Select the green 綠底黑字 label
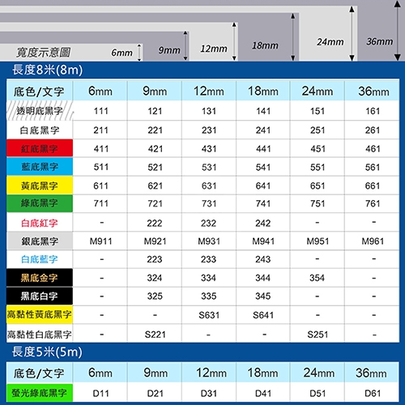 click(40, 203)
